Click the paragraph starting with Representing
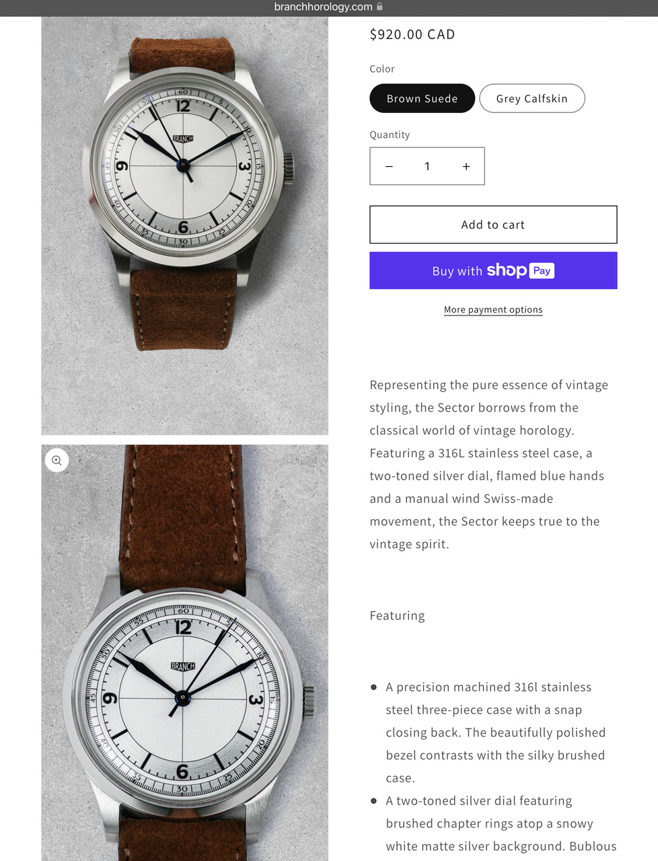The height and width of the screenshot is (861, 658). tap(489, 464)
